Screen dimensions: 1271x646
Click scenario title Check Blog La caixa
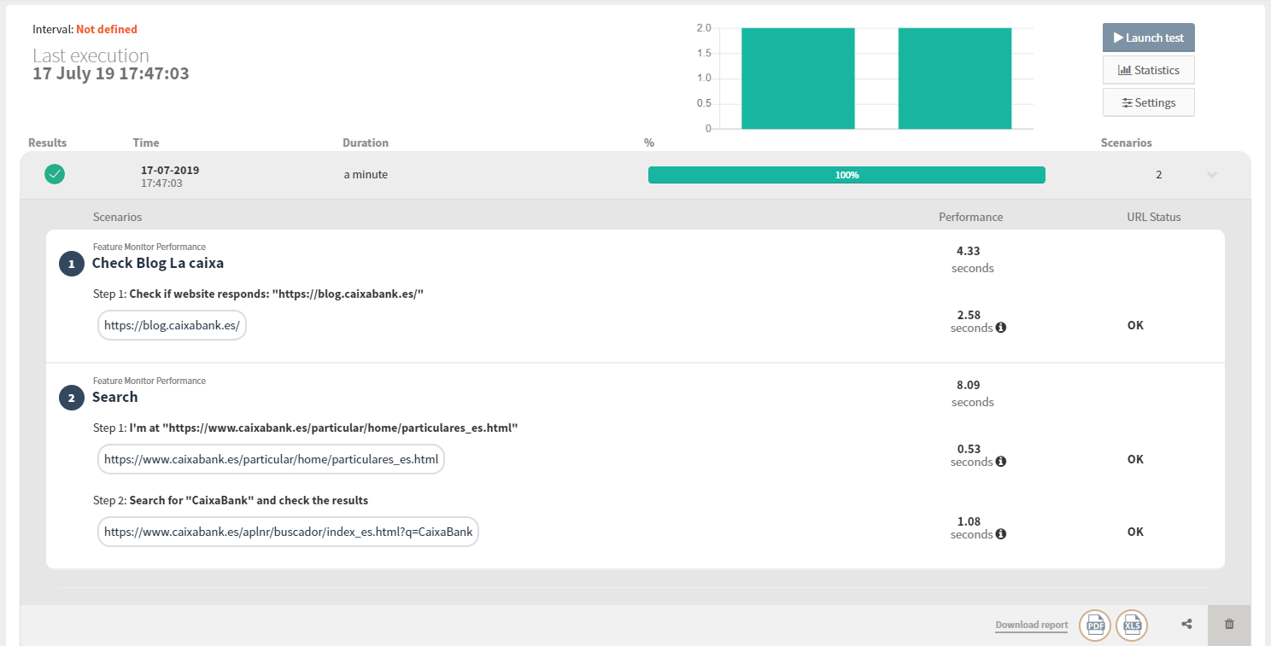158,263
